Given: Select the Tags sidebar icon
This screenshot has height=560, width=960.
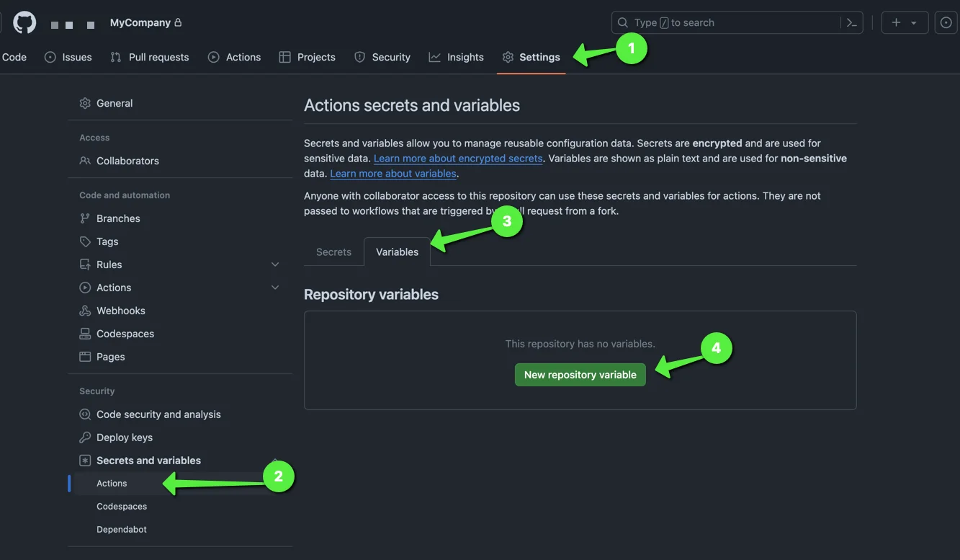Looking at the screenshot, I should pyautogui.click(x=84, y=241).
